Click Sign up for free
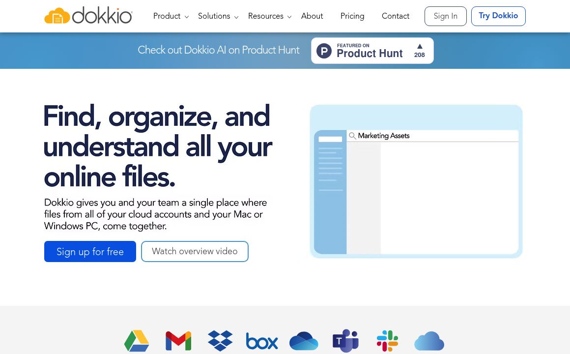 click(x=90, y=251)
